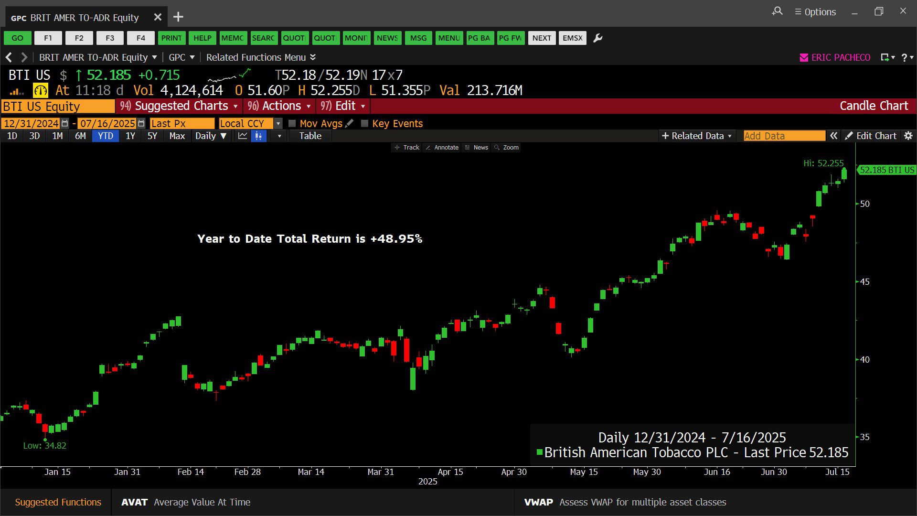Click the yellow gauge indicator icon
This screenshot has width=917, height=516.
tap(40, 90)
